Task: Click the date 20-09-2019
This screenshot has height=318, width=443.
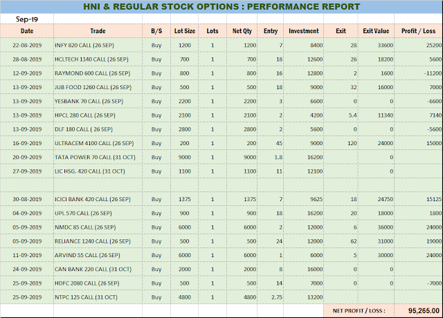Action: (27, 157)
